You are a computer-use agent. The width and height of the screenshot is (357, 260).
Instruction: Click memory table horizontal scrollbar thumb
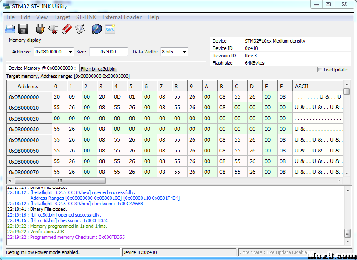point(60,180)
